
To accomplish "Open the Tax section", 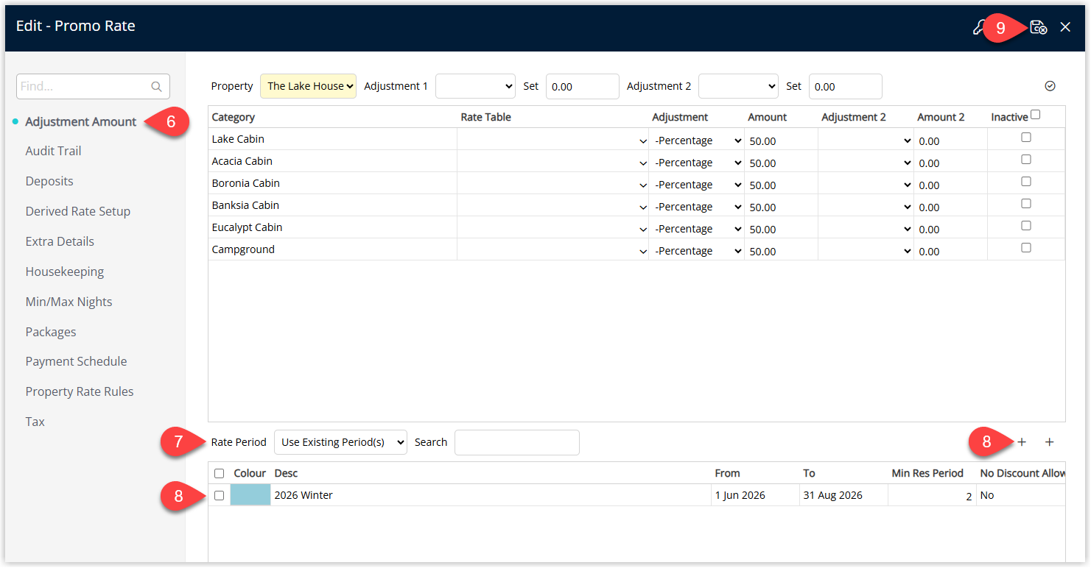I will tap(35, 422).
